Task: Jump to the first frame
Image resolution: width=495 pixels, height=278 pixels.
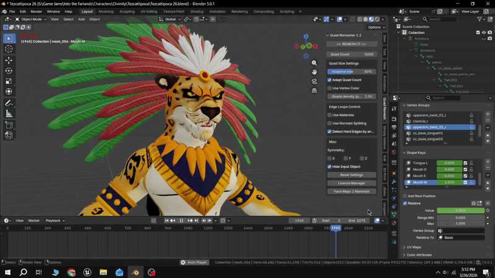Action: tap(166, 221)
